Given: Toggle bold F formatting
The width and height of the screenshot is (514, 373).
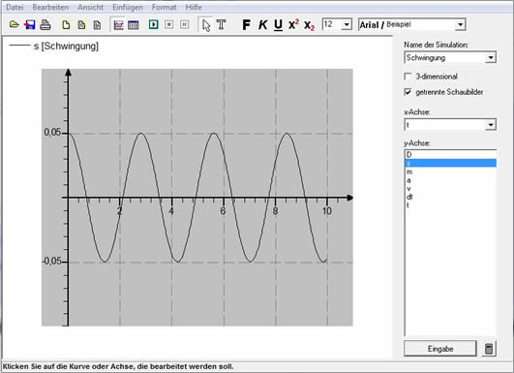Looking at the screenshot, I should click(x=246, y=24).
